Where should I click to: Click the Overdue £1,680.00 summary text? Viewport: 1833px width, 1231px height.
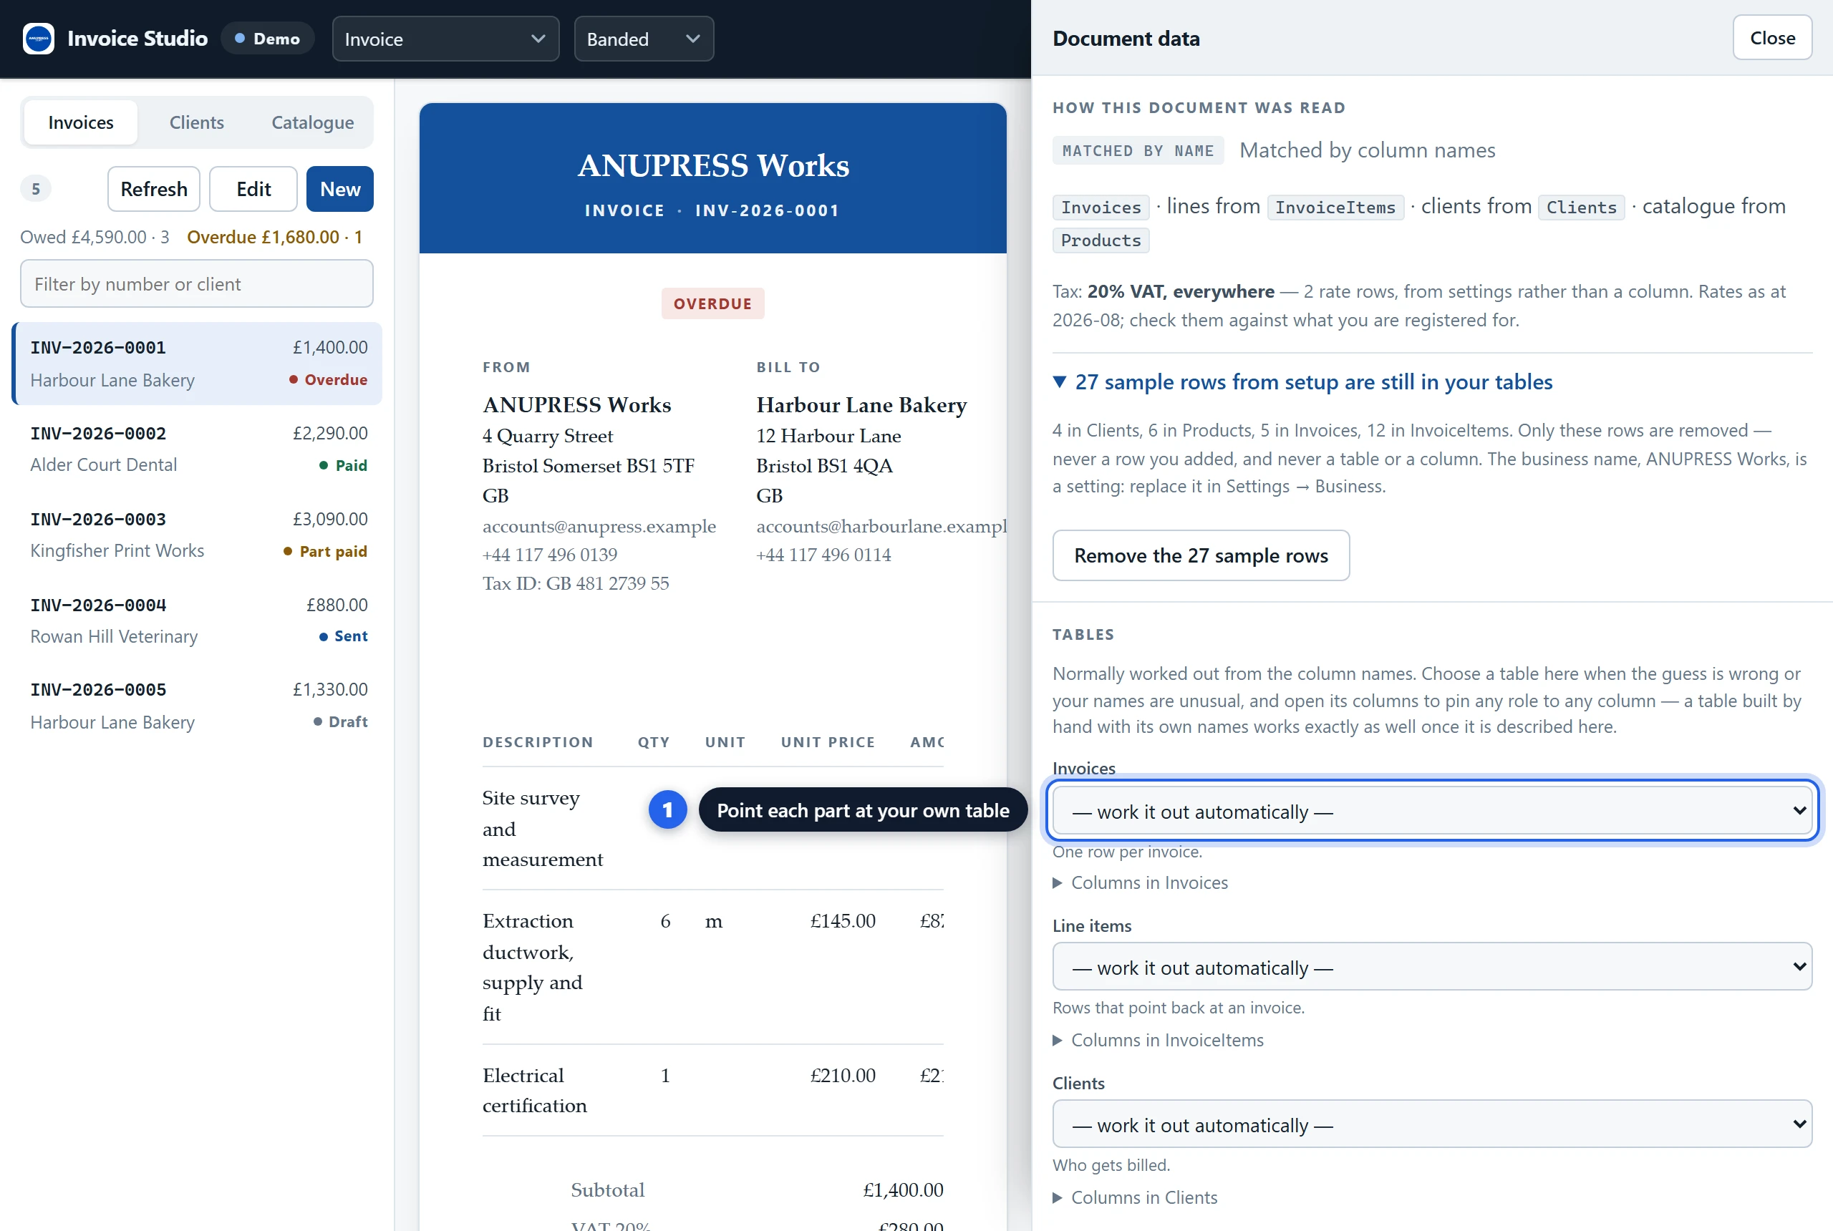coord(274,237)
